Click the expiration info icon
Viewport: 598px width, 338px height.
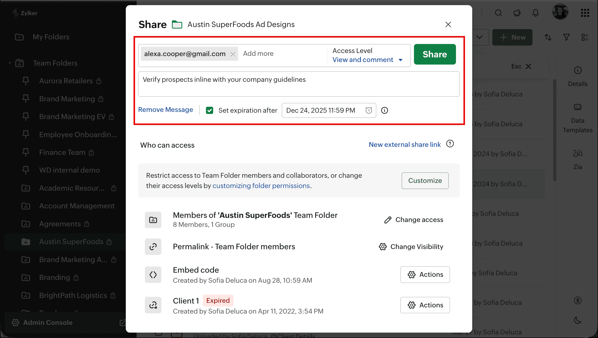[384, 110]
